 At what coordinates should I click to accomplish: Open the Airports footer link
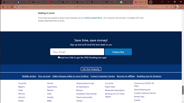21,97
